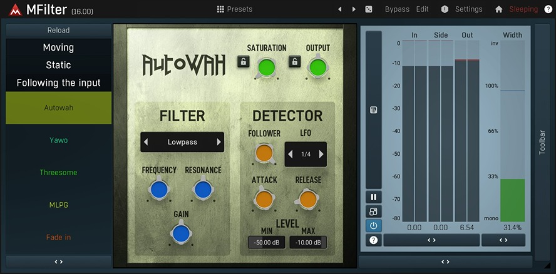Expand the Following the input category
This screenshot has width=556, height=274.
point(58,83)
